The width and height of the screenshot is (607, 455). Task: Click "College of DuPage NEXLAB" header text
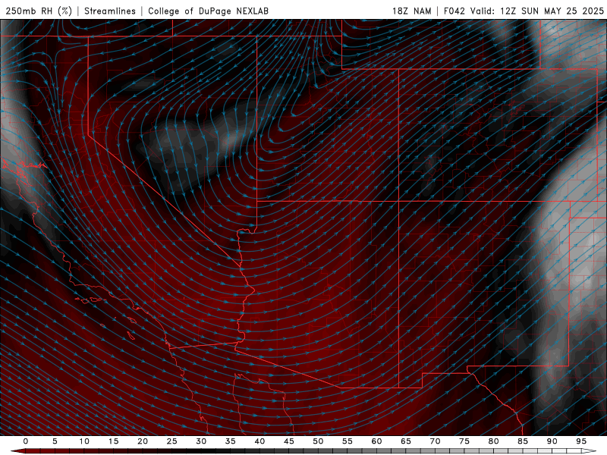pyautogui.click(x=208, y=11)
